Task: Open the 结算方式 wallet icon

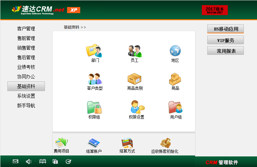Action: [127, 143]
